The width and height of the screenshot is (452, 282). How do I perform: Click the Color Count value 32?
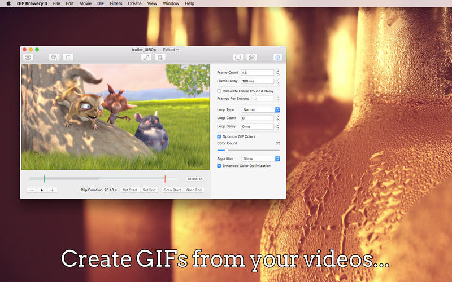(277, 143)
